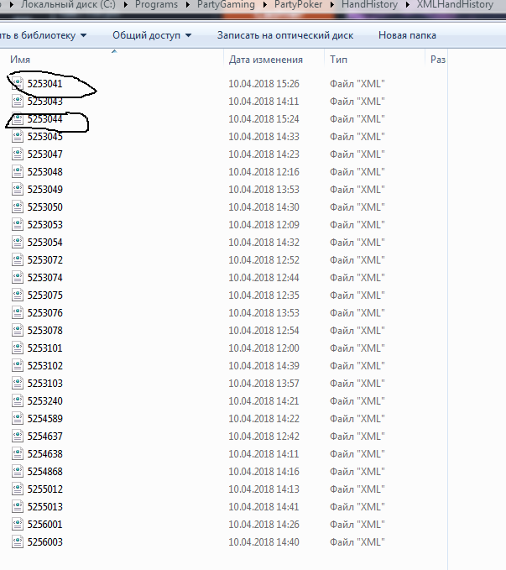Click the date 10.04.2018 14:26
Viewport: 506px width, 570px height.
263,524
